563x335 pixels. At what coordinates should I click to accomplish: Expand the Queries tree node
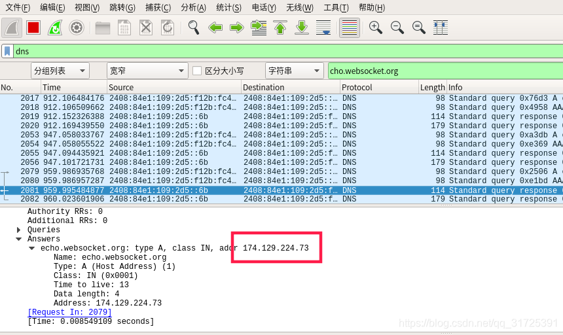[19, 230]
